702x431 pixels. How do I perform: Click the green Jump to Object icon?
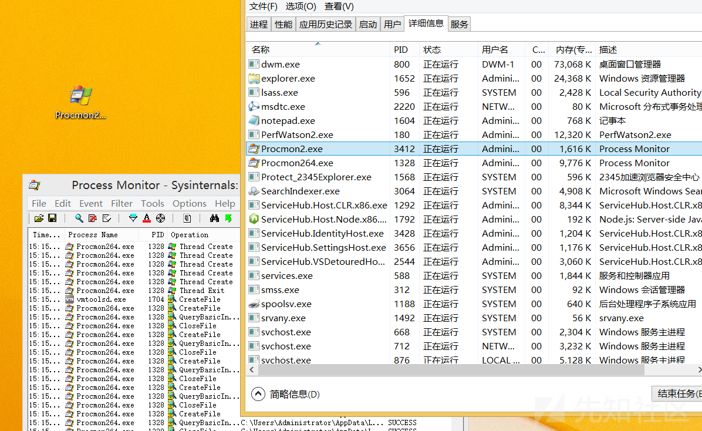coord(228,218)
